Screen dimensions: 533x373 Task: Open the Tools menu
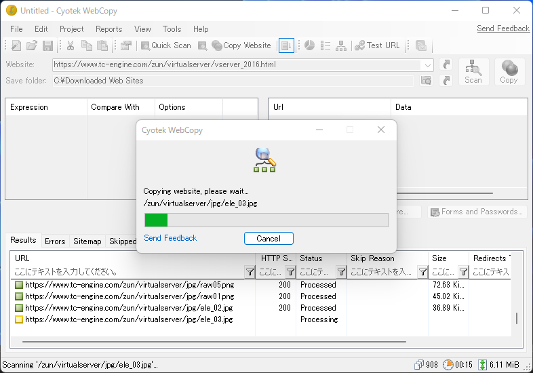(x=172, y=29)
